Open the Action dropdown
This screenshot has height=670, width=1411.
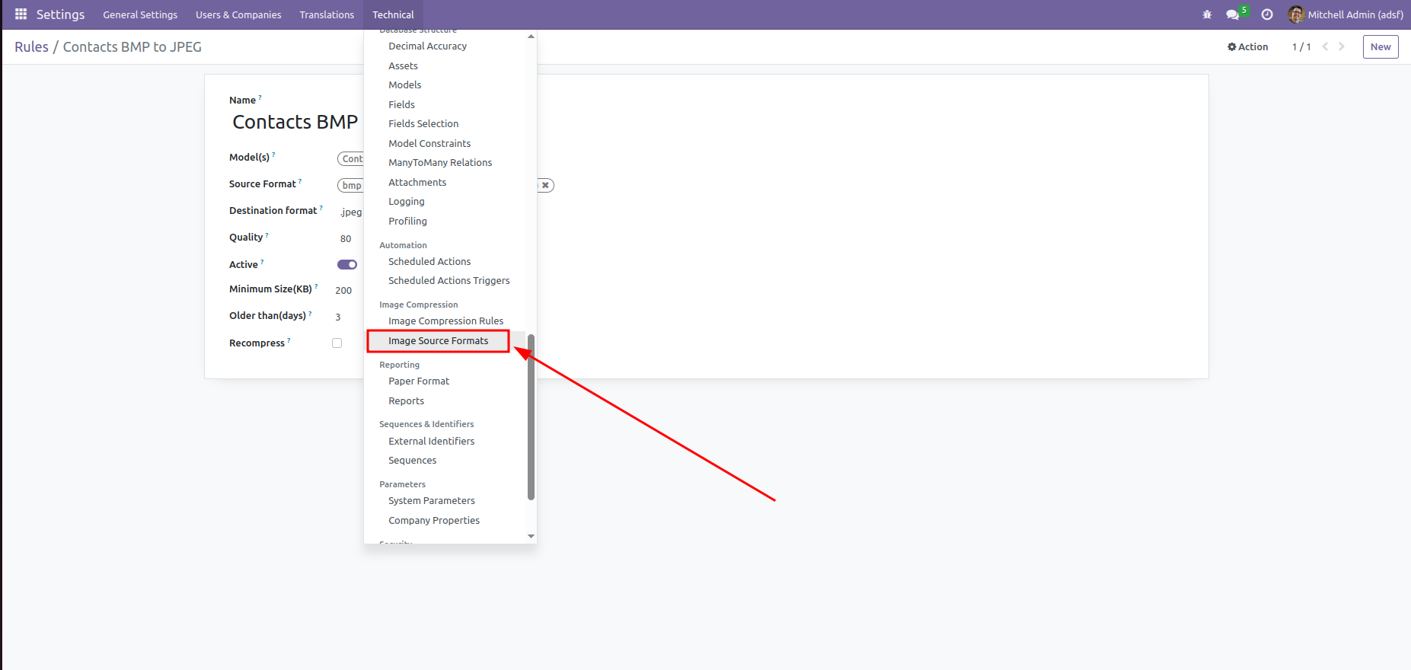pos(1248,46)
